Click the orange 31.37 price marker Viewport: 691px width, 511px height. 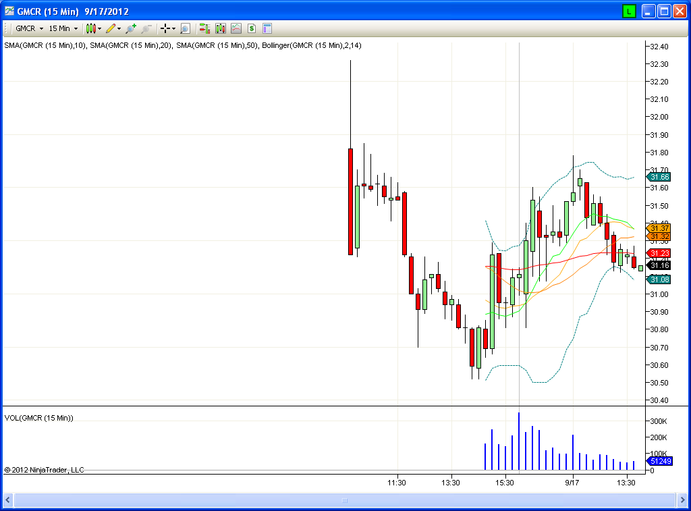click(x=659, y=228)
